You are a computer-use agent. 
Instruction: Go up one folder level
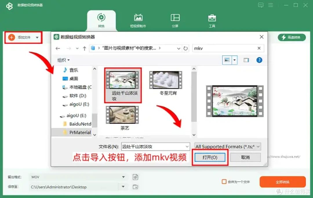(84, 48)
